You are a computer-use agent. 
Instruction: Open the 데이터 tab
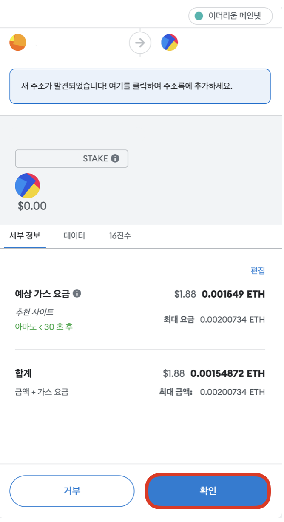(x=74, y=235)
